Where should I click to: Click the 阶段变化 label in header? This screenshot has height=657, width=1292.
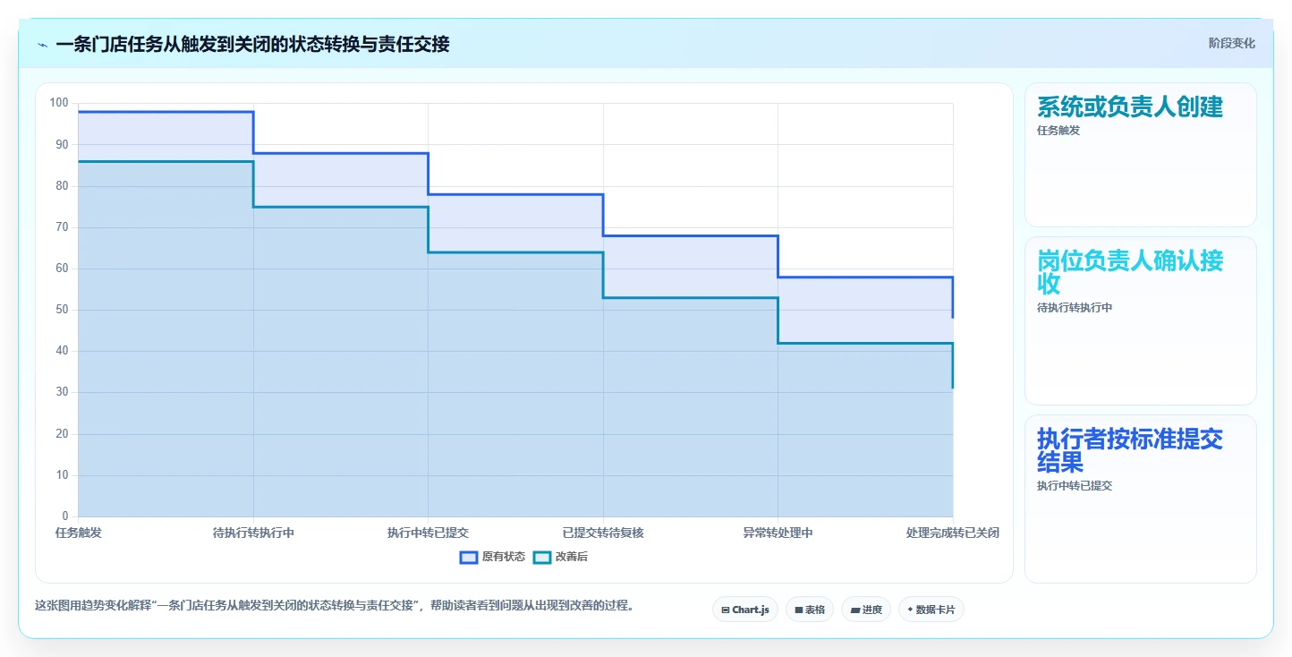[x=1231, y=43]
